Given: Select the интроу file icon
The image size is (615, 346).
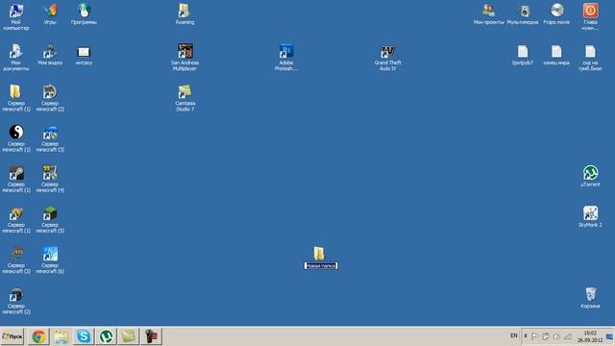Looking at the screenshot, I should point(84,52).
